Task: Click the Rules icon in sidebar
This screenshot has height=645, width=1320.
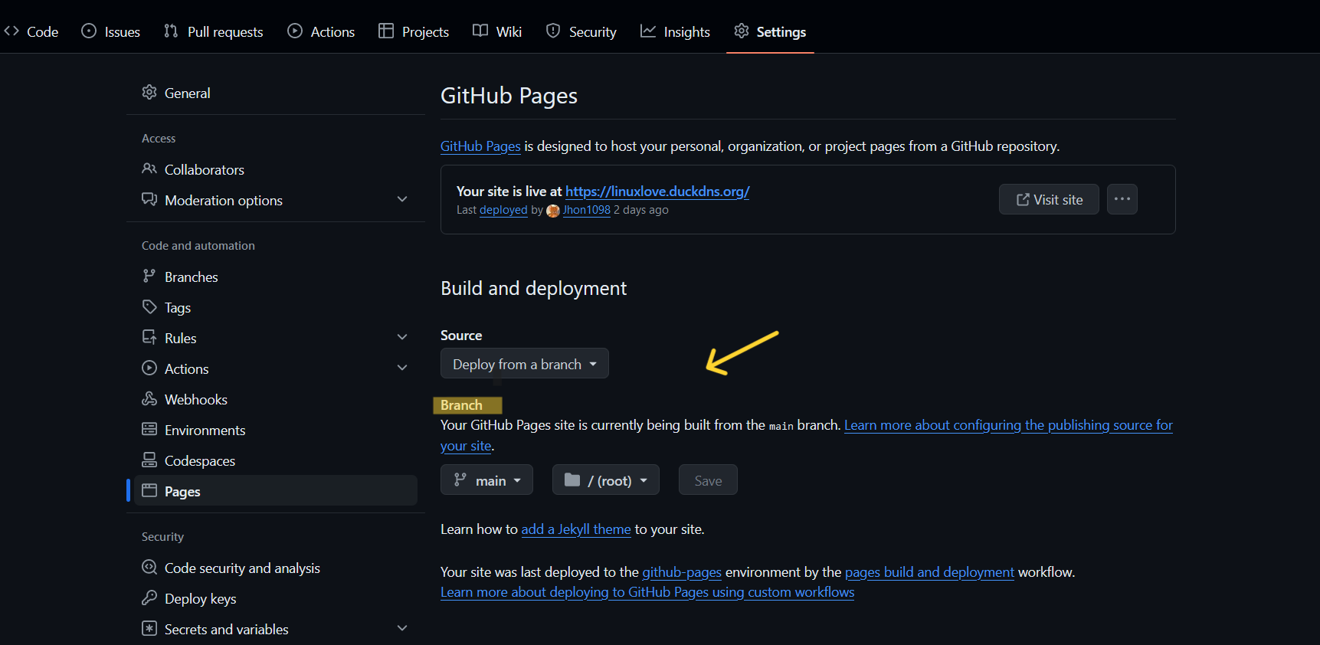Action: [149, 337]
